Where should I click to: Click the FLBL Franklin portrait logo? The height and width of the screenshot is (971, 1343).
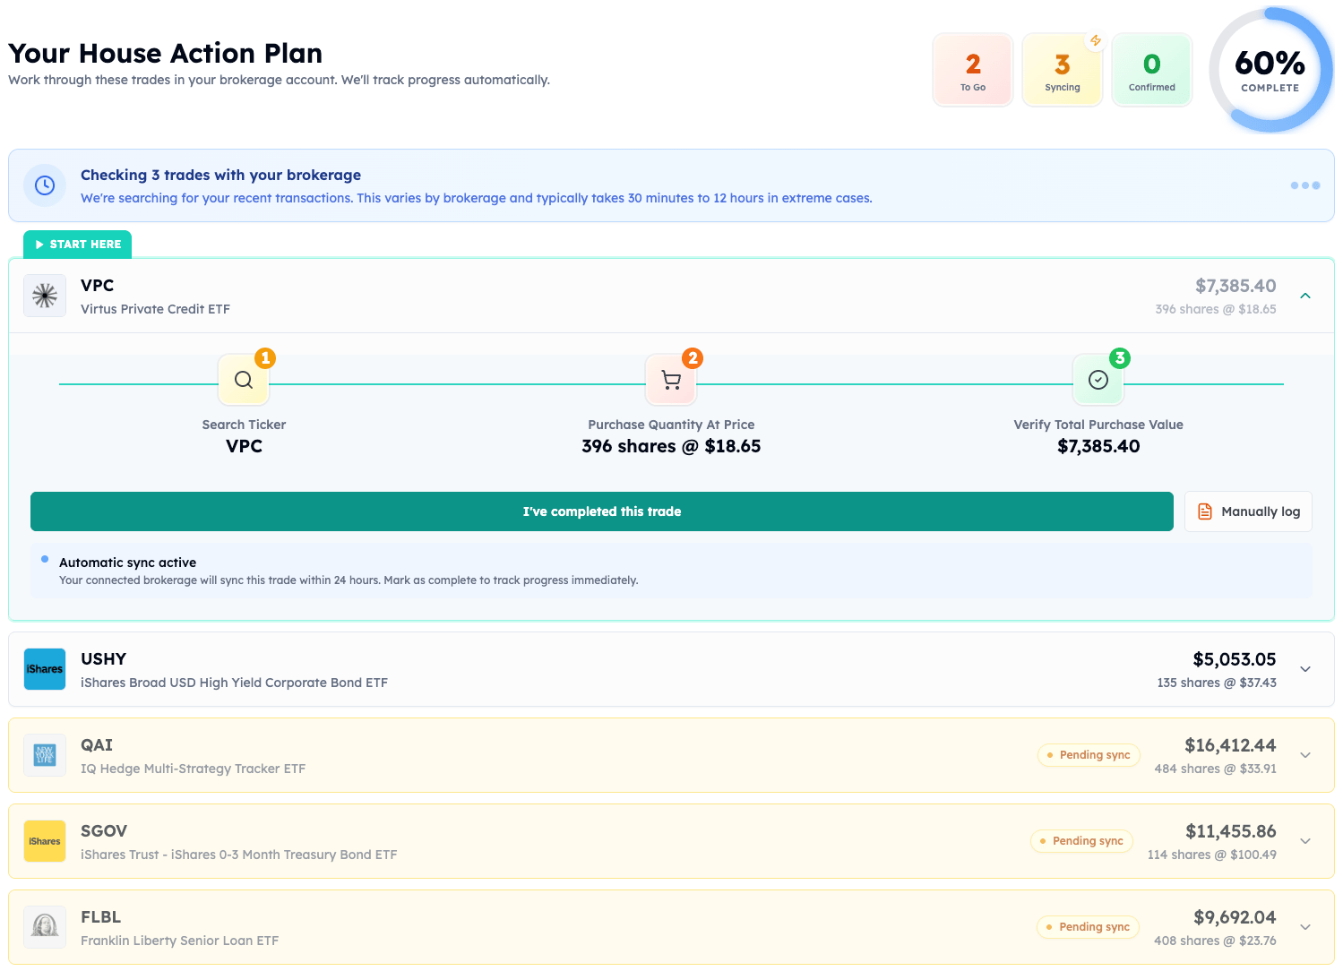(45, 927)
